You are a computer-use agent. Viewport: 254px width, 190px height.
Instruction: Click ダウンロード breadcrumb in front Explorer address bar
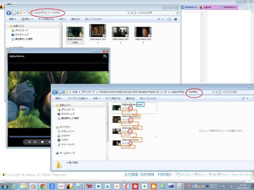pyautogui.click(x=88, y=92)
